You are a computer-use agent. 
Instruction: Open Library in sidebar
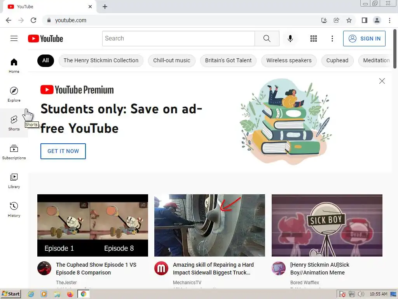tap(14, 181)
